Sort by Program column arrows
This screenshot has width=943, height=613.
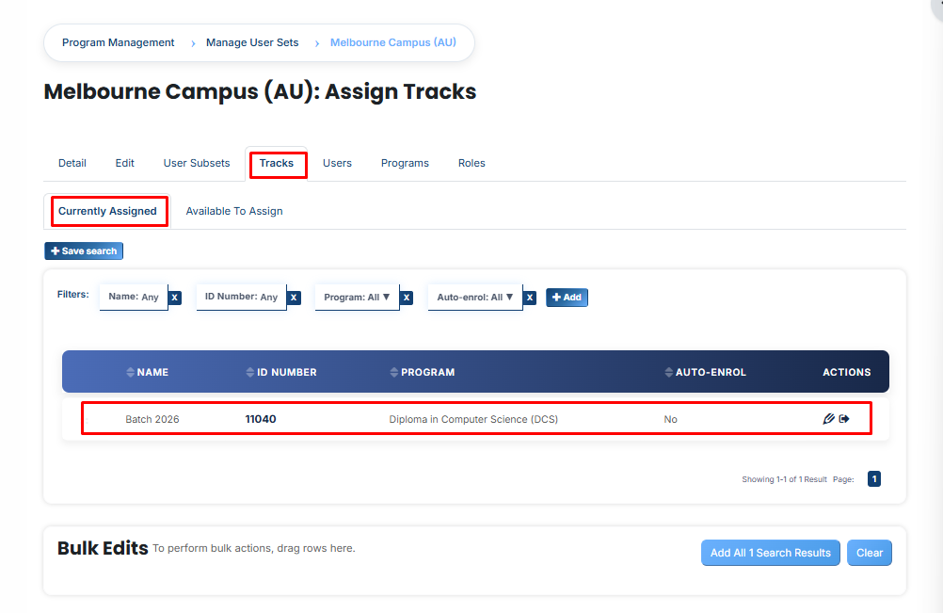coord(394,372)
